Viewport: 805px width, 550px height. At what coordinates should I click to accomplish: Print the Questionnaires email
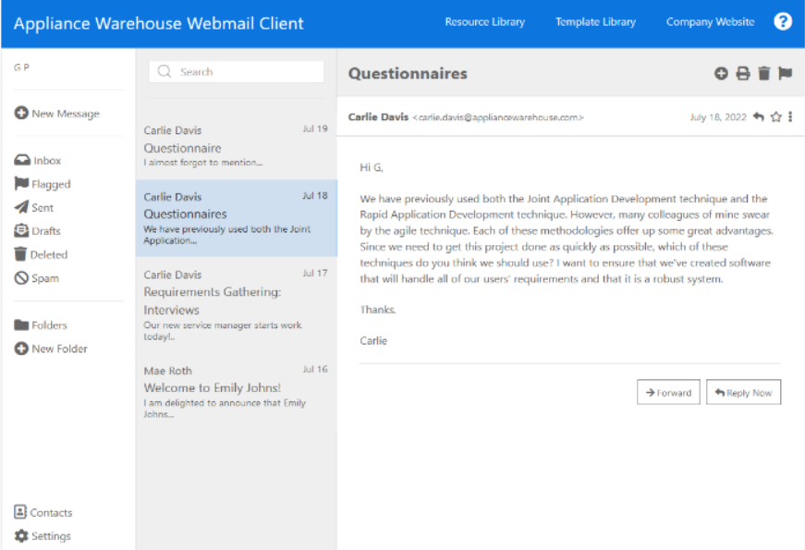[x=742, y=73]
